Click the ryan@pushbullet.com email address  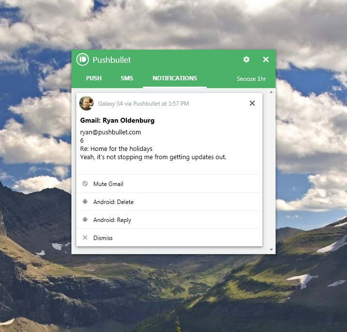coord(110,132)
